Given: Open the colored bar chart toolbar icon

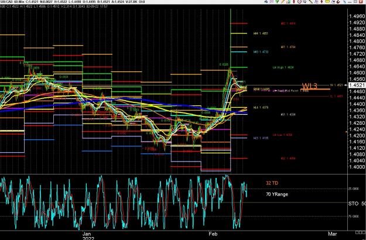Looking at the screenshot, I should pyautogui.click(x=289, y=1).
